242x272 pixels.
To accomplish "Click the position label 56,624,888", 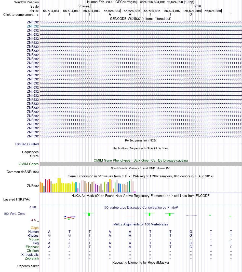I will tap(193, 11).
